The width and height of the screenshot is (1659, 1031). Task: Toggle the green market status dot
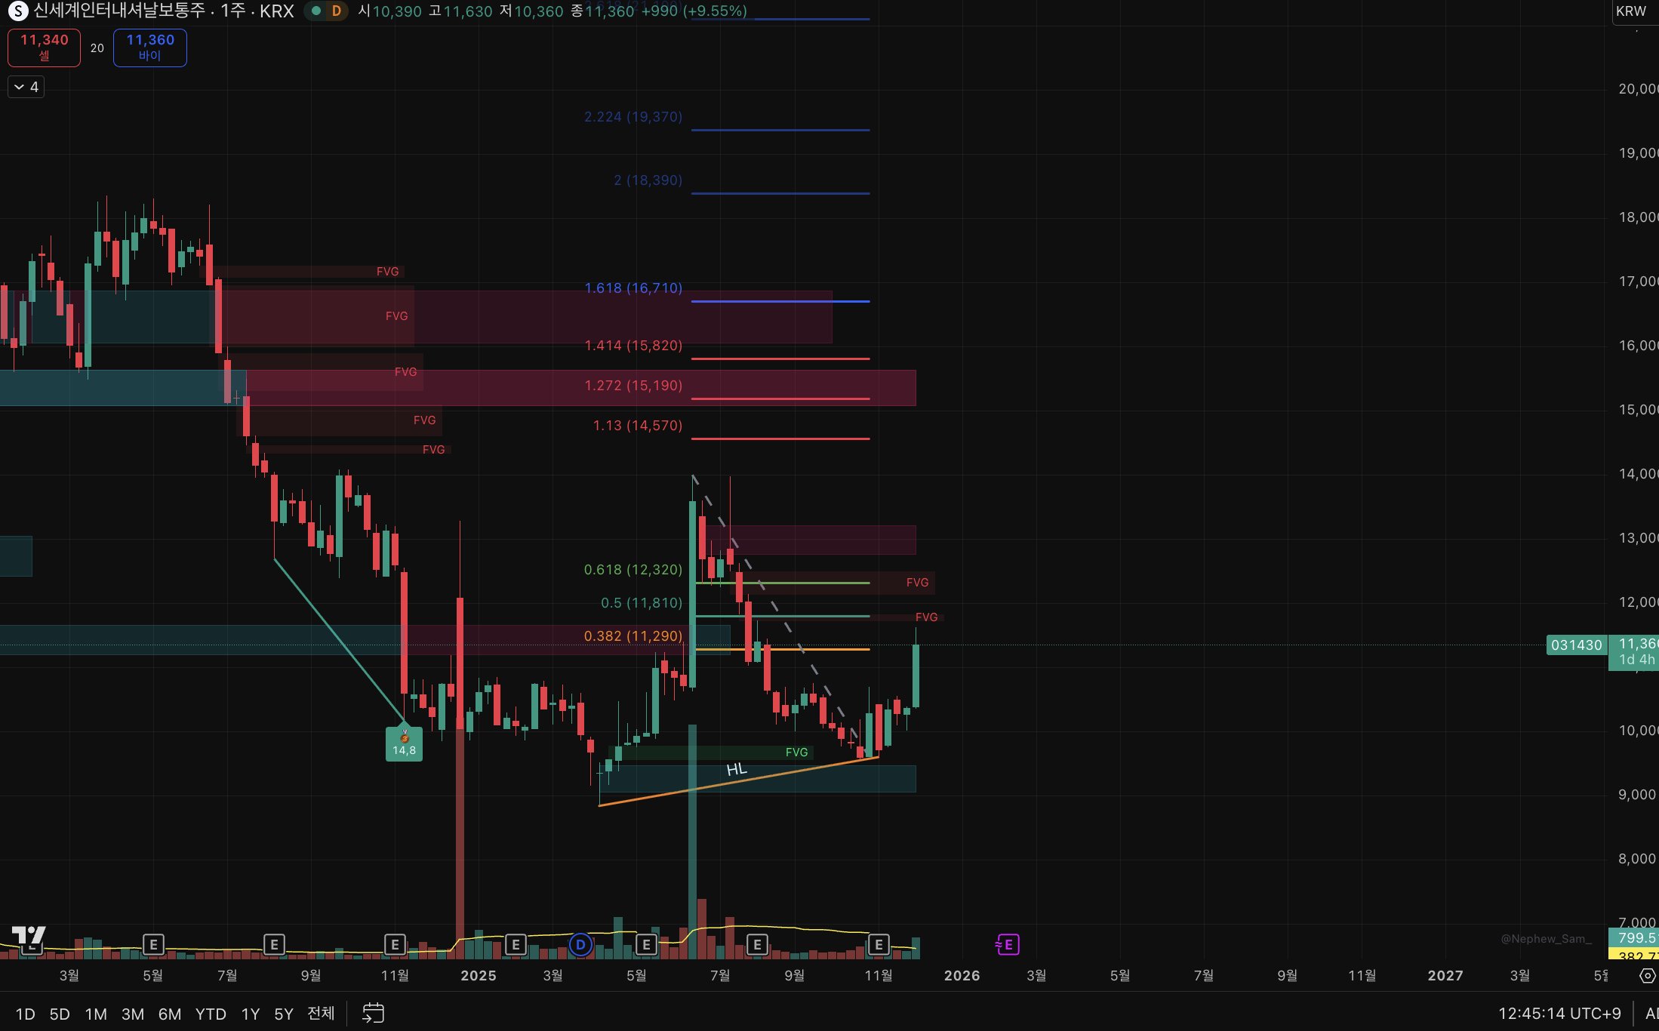[316, 11]
